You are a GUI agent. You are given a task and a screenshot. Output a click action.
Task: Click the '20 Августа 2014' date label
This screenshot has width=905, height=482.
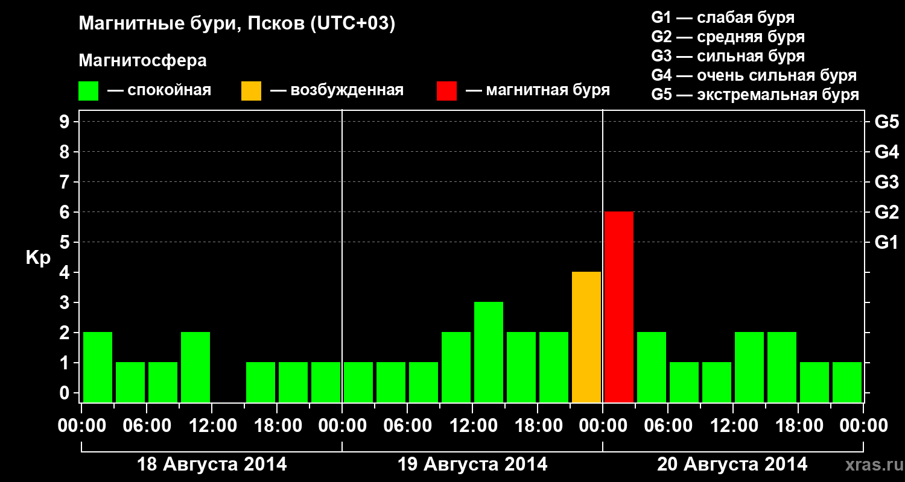[732, 465]
